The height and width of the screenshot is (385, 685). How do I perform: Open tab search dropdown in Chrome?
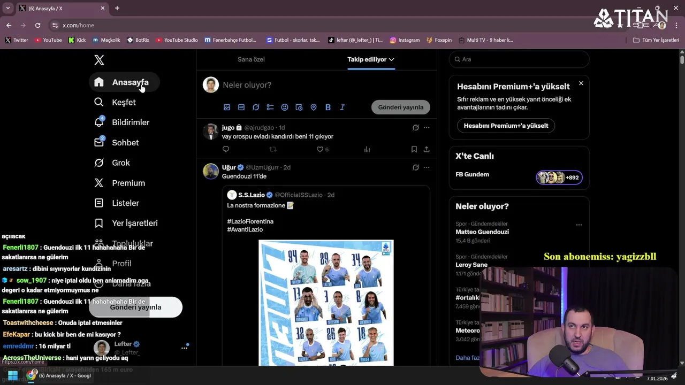point(7,8)
